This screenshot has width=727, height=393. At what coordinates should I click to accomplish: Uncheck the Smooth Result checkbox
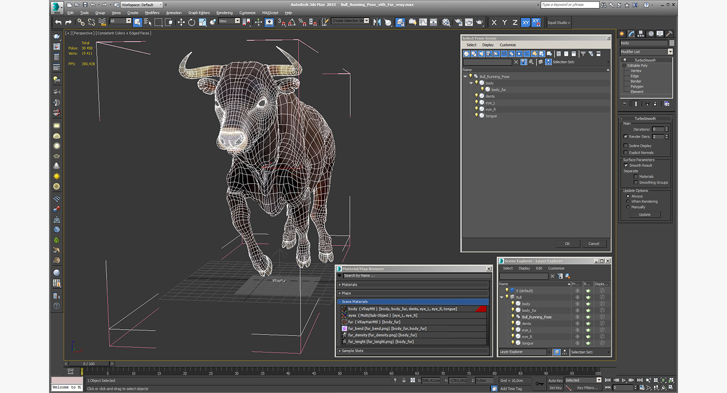click(626, 165)
